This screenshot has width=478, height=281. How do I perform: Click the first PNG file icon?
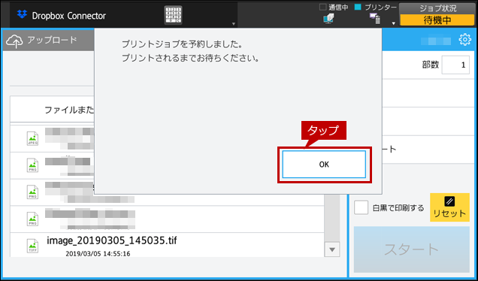click(x=32, y=165)
